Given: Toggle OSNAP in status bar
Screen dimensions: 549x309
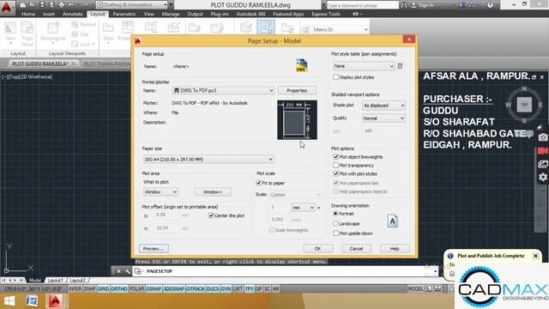Looking at the screenshot, I should coord(154,288).
